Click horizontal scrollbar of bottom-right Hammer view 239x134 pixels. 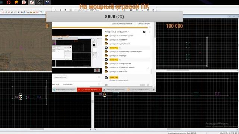click(174, 129)
